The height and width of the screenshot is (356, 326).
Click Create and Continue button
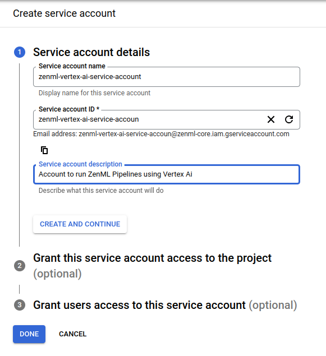pyautogui.click(x=80, y=224)
